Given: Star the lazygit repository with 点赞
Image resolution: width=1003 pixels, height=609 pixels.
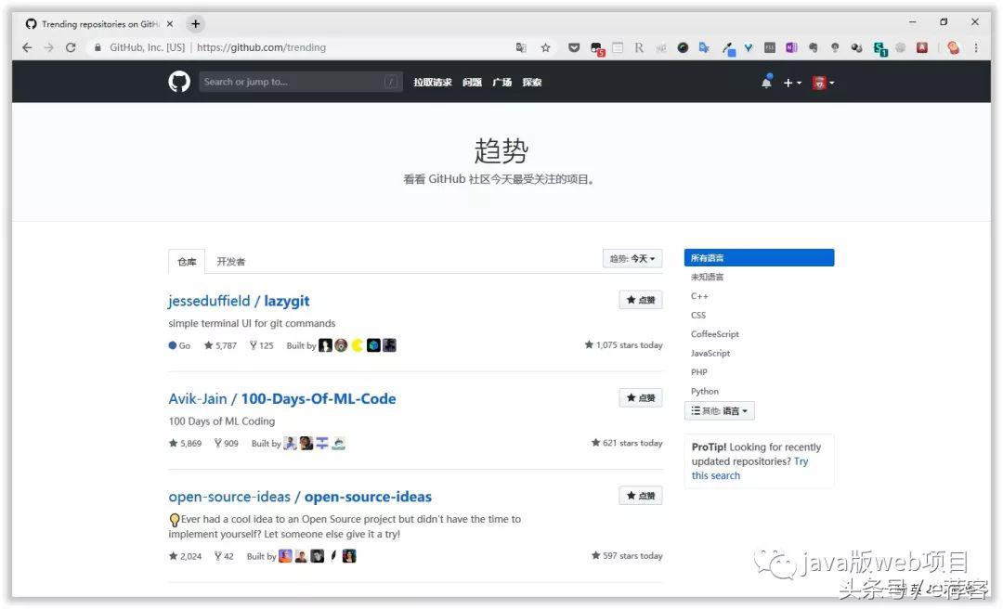Looking at the screenshot, I should (640, 299).
